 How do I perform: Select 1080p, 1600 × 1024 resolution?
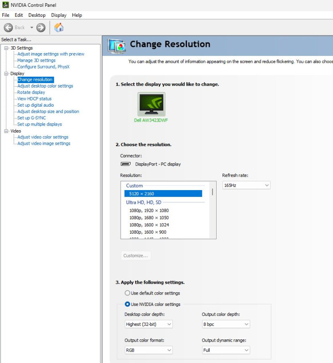tap(149, 225)
